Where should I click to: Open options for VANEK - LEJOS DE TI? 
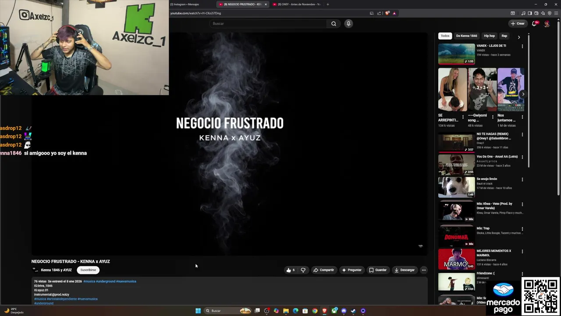(522, 46)
